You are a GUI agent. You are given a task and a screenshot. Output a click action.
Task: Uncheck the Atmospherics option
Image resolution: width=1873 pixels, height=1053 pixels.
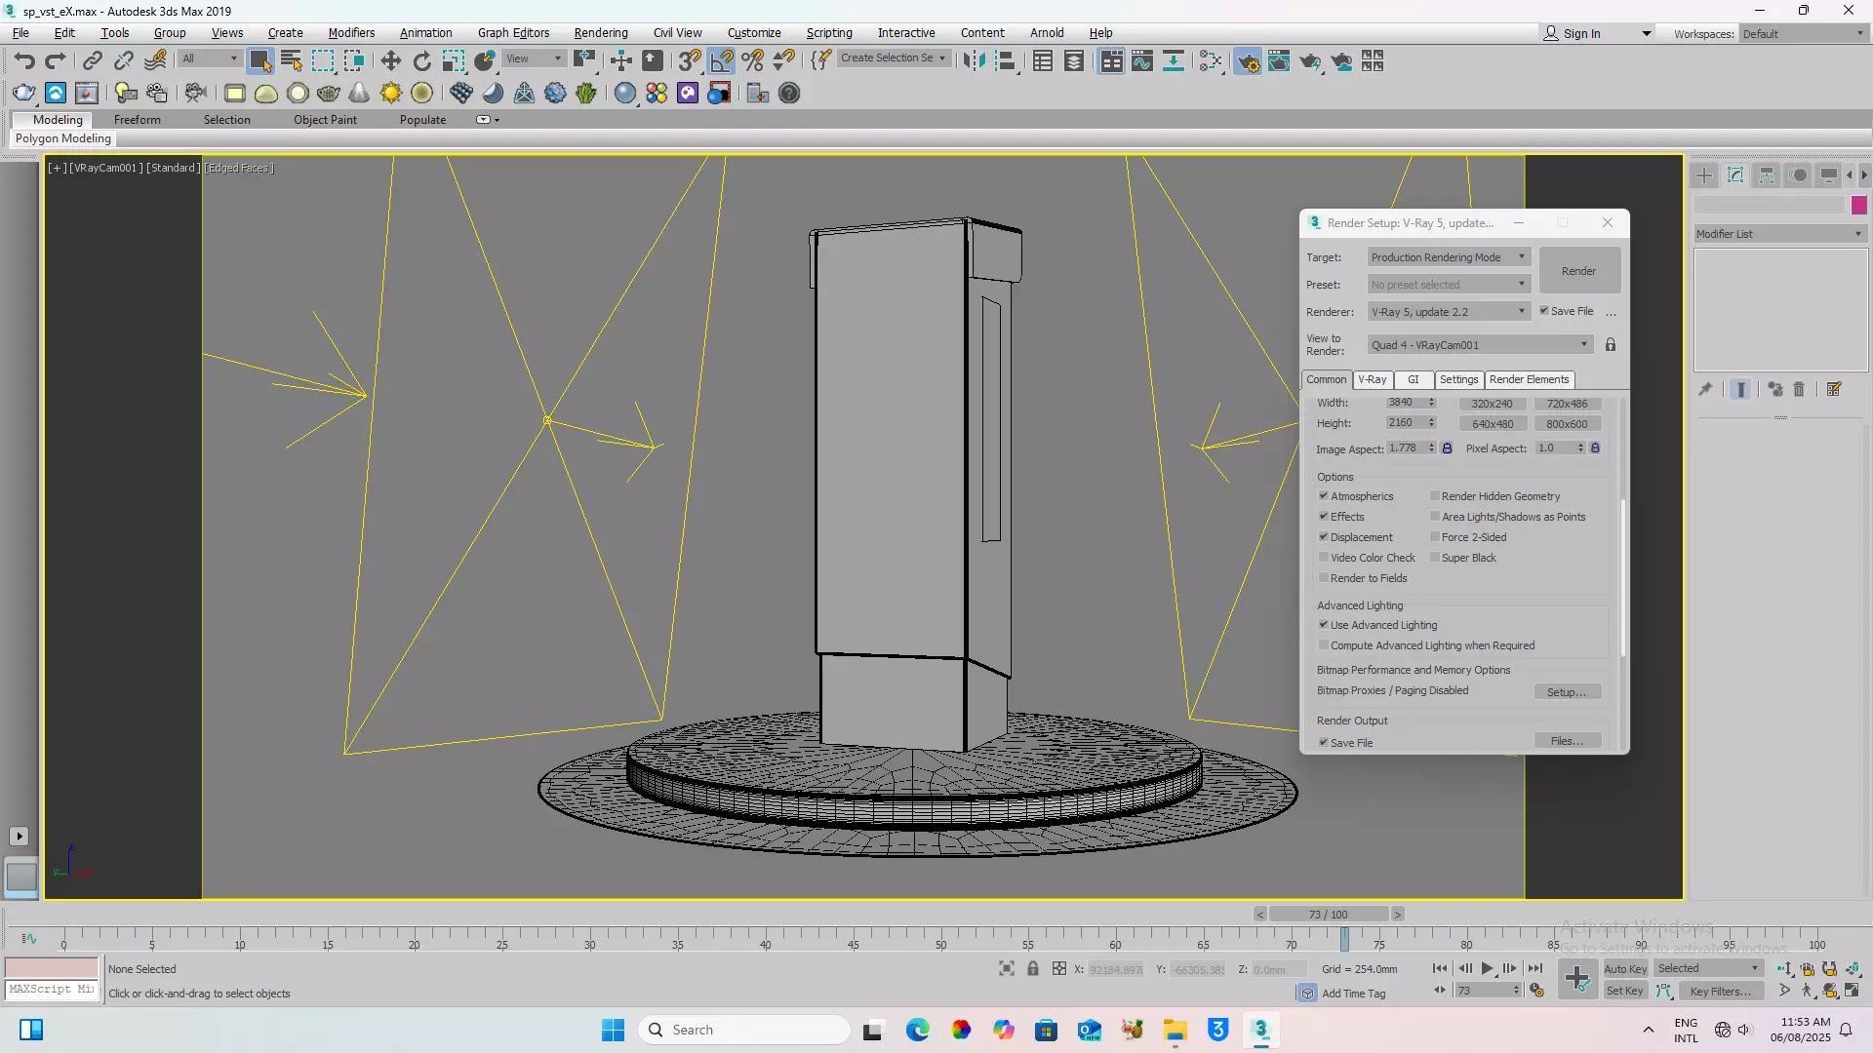(1324, 496)
